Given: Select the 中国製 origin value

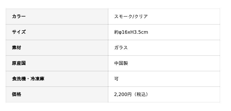Looking at the screenshot, I should [121, 63].
